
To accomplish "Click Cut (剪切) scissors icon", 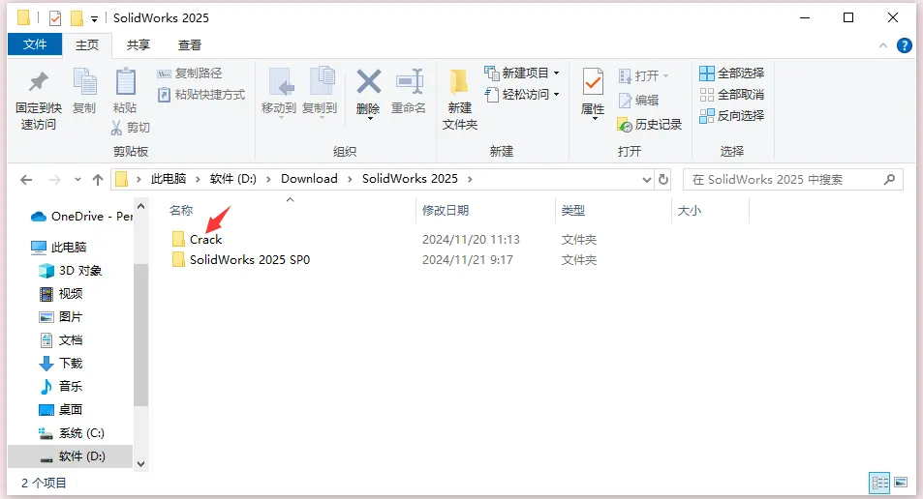I will [116, 128].
